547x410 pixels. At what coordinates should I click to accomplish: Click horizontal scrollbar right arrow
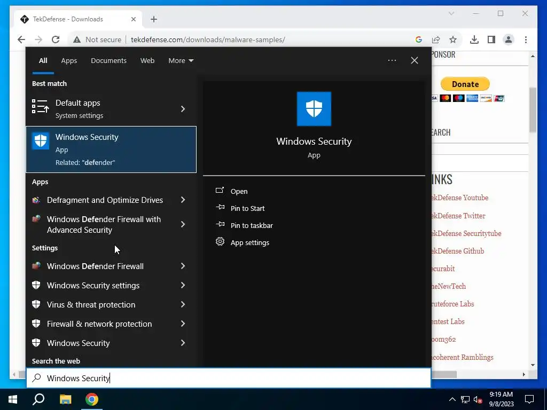[x=523, y=374]
